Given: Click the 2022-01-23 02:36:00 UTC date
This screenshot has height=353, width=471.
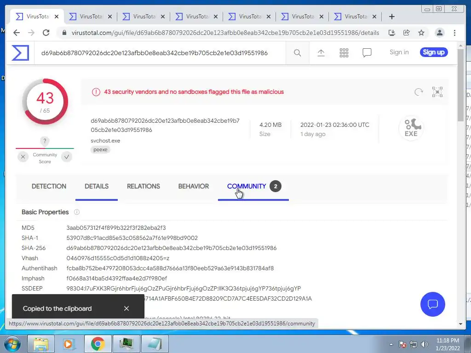Looking at the screenshot, I should pos(335,125).
